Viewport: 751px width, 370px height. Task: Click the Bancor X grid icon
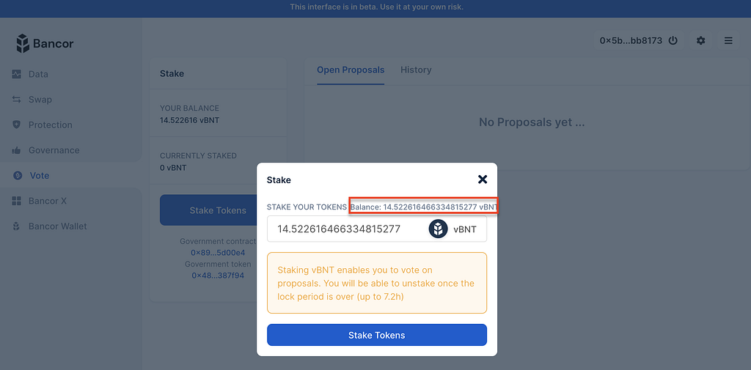click(17, 201)
